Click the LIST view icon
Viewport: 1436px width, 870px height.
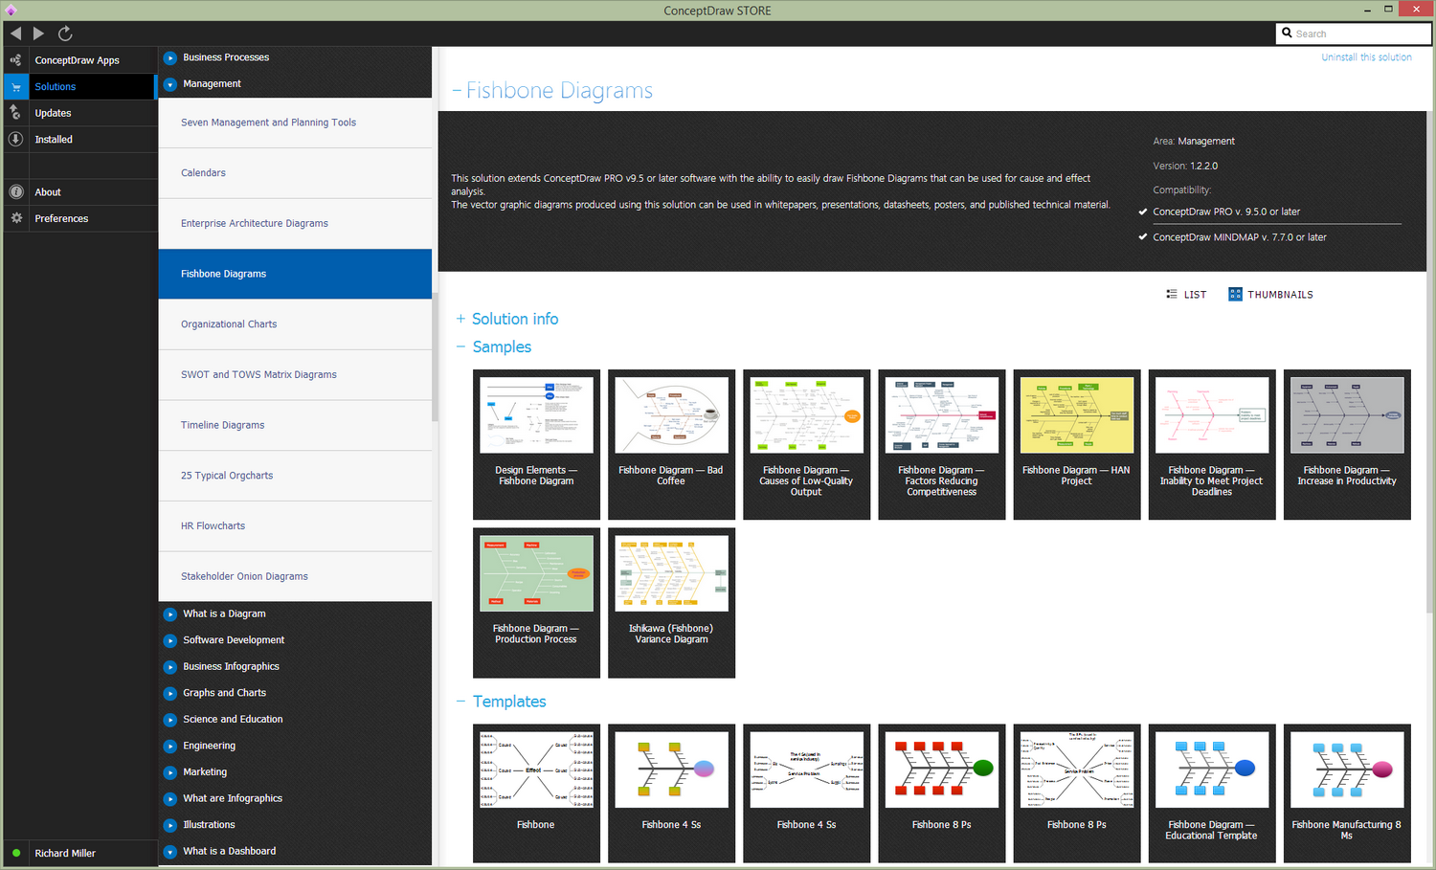(x=1172, y=294)
